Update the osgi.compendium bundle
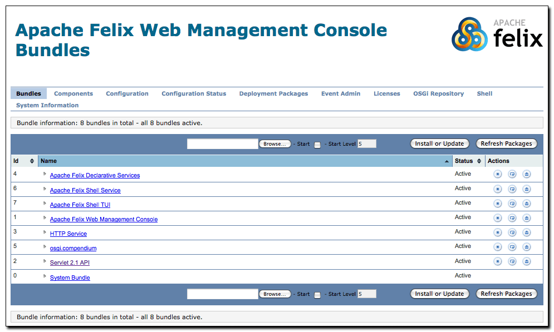 [512, 247]
